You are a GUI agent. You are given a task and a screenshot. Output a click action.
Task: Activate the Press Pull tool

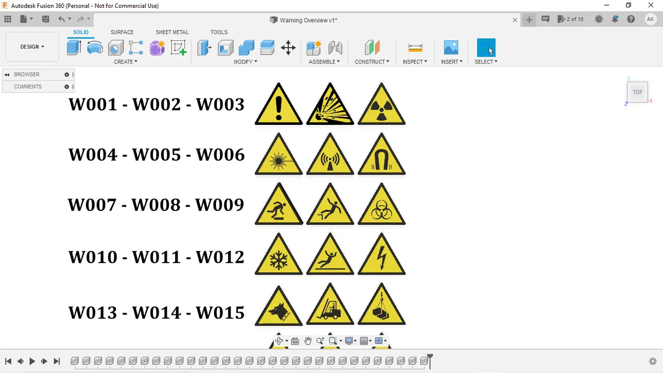(204, 48)
